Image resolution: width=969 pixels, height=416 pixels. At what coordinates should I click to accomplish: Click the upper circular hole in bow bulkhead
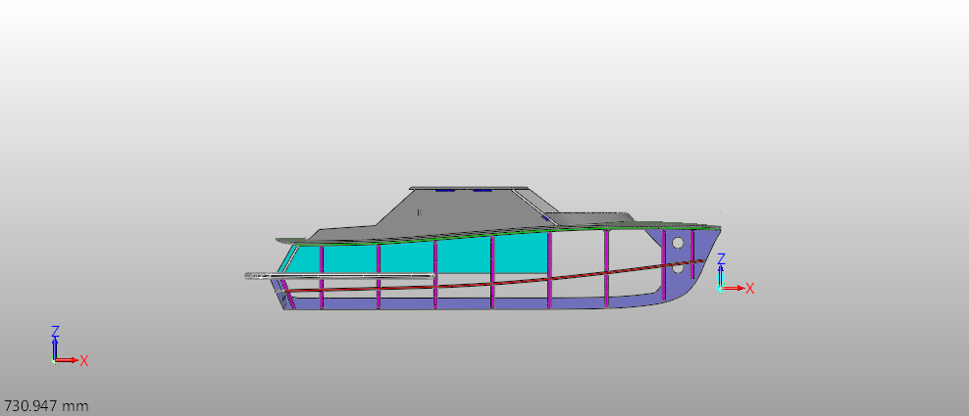point(678,243)
